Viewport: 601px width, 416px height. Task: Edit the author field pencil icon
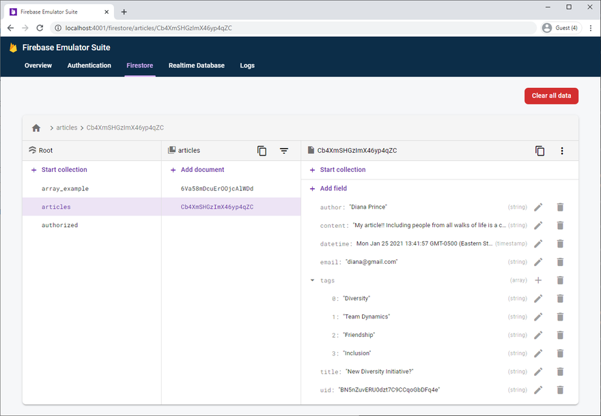point(538,207)
